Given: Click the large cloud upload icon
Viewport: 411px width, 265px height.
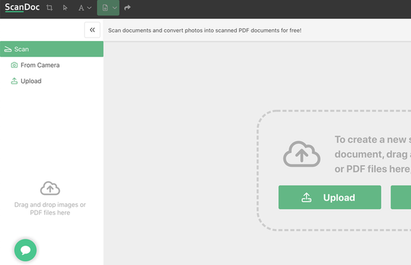Looking at the screenshot, I should tap(302, 154).
